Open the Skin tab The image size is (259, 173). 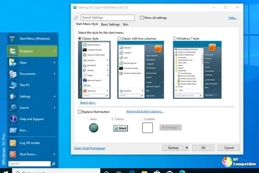pos(126,24)
